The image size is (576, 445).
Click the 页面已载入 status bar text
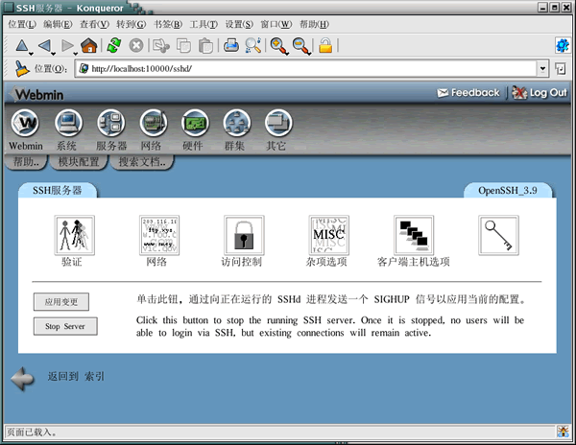[x=32, y=432]
